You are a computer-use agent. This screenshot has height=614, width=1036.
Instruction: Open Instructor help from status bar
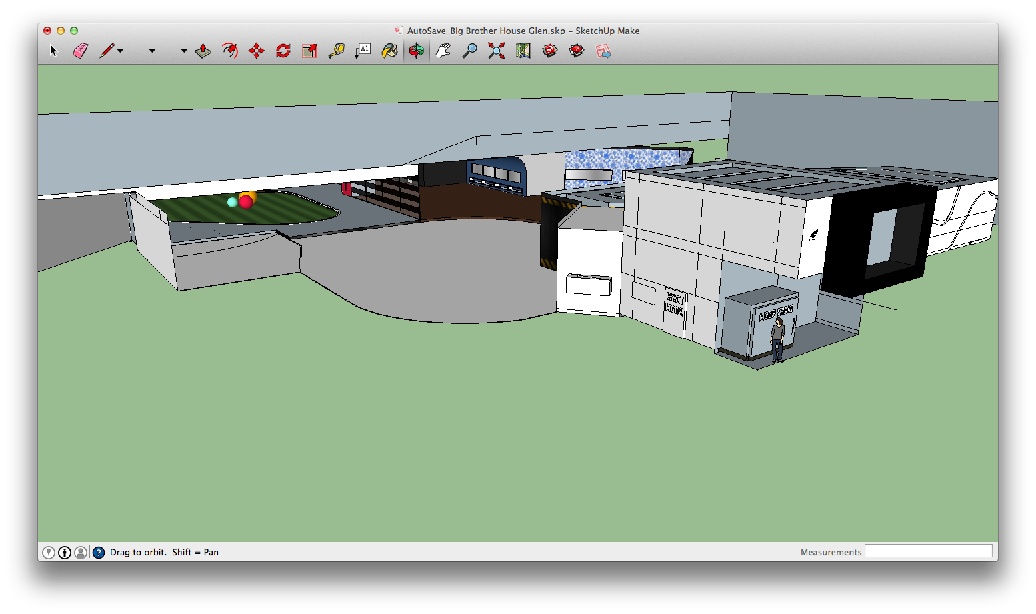click(99, 552)
